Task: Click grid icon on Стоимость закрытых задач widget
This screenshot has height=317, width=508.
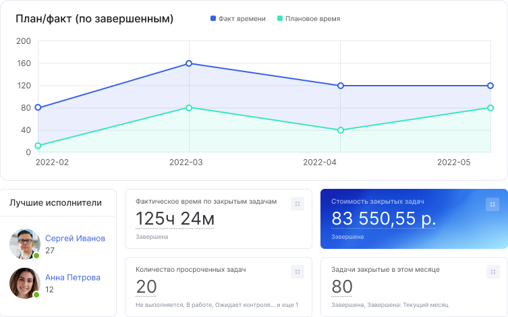Action: click(492, 204)
